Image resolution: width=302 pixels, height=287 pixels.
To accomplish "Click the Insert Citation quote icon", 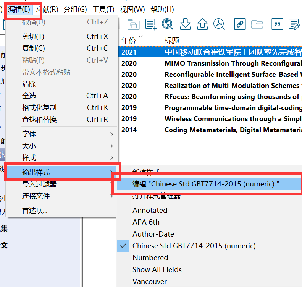I will click(277, 24).
